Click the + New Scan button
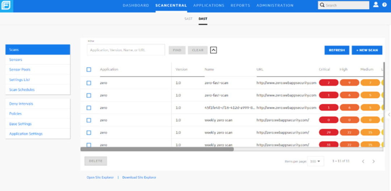391x191 pixels. 367,50
